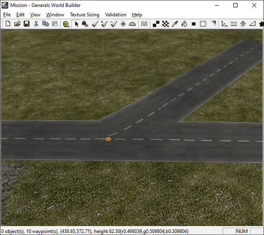
Task: Select the waypoint axis tool
Action: [224, 24]
